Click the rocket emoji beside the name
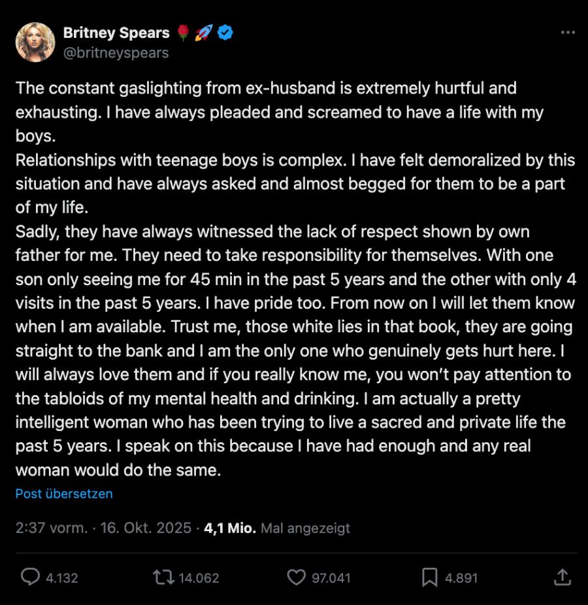The width and height of the screenshot is (588, 605). [204, 33]
